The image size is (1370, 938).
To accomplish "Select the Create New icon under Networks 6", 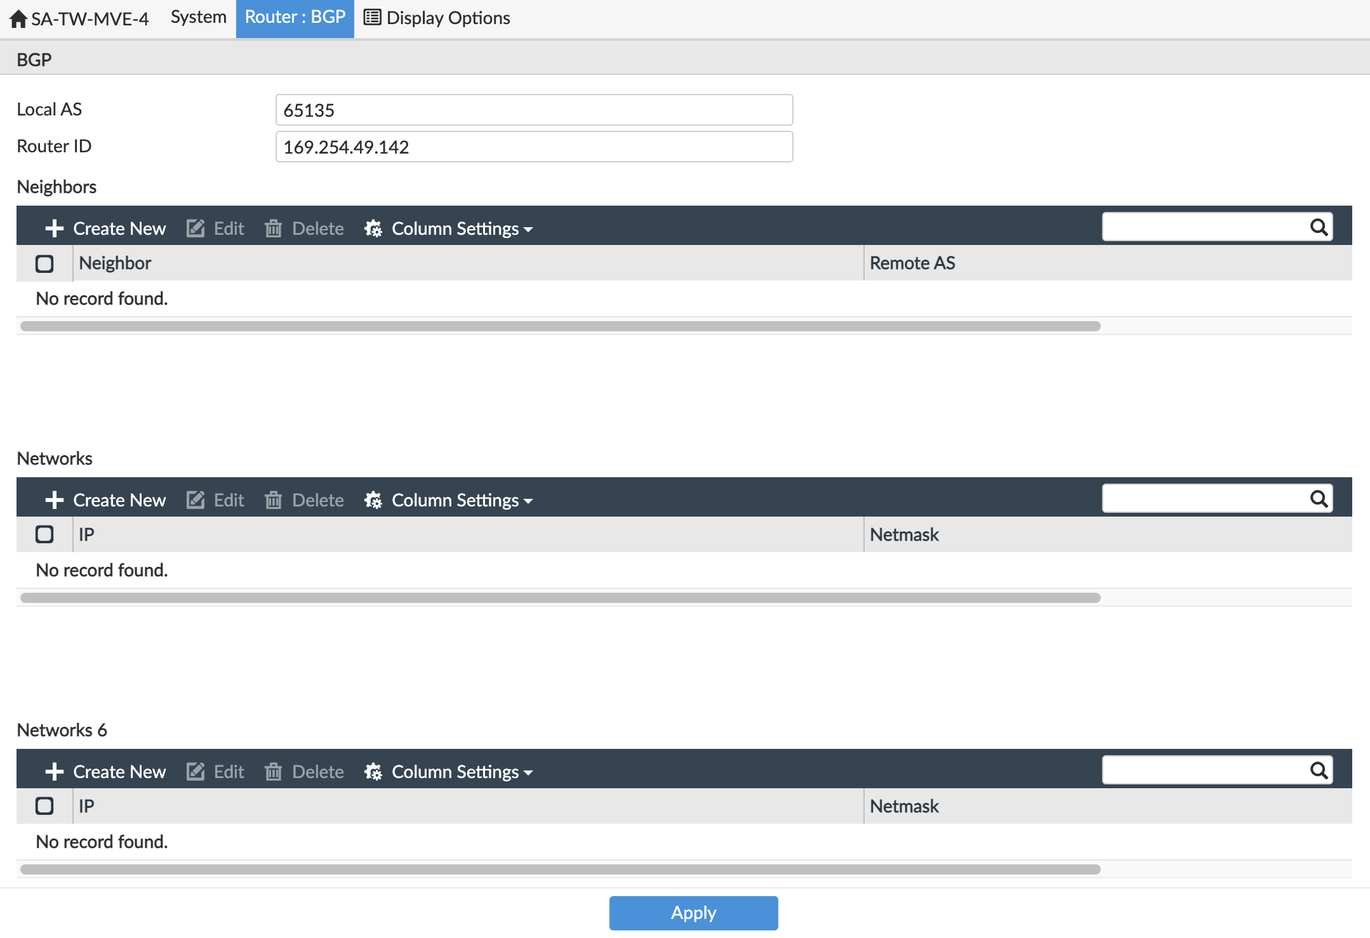I will [x=55, y=772].
